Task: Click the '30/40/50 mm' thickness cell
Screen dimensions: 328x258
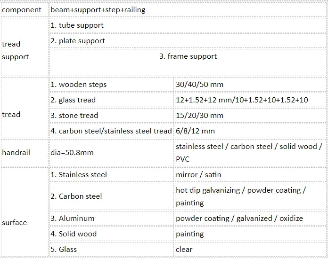Action: point(200,85)
